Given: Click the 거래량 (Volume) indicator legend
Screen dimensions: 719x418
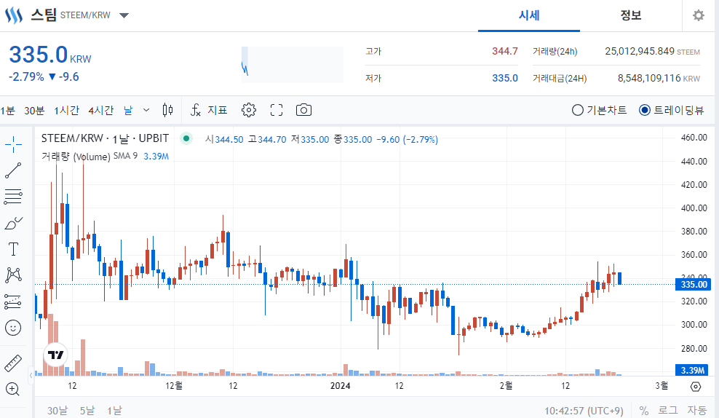Looking at the screenshot, I should point(76,157).
